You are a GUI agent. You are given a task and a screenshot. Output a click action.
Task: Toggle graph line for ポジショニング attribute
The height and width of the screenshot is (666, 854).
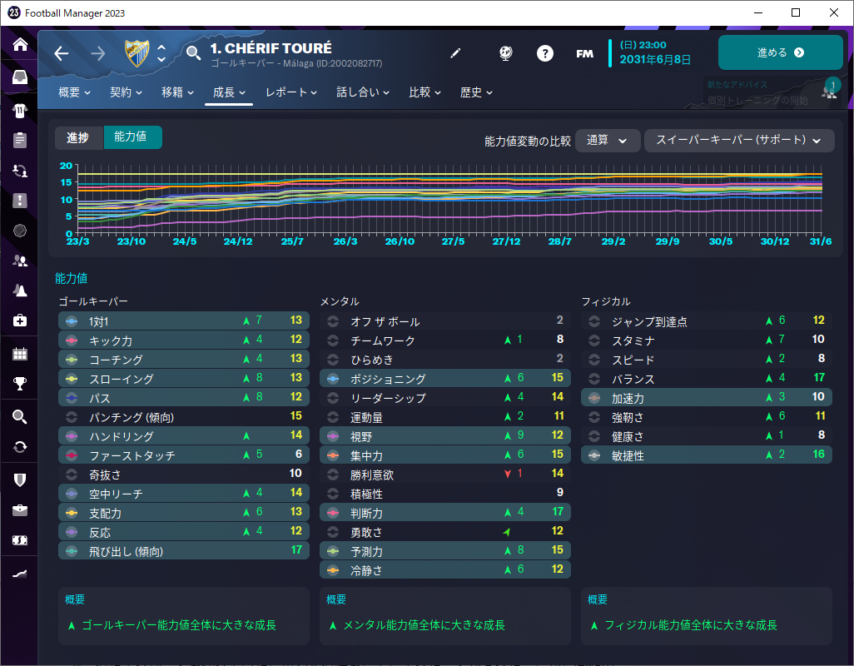333,379
